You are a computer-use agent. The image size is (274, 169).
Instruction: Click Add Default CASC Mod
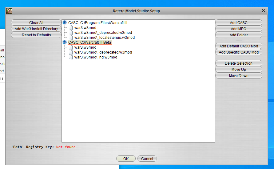pos(239,46)
